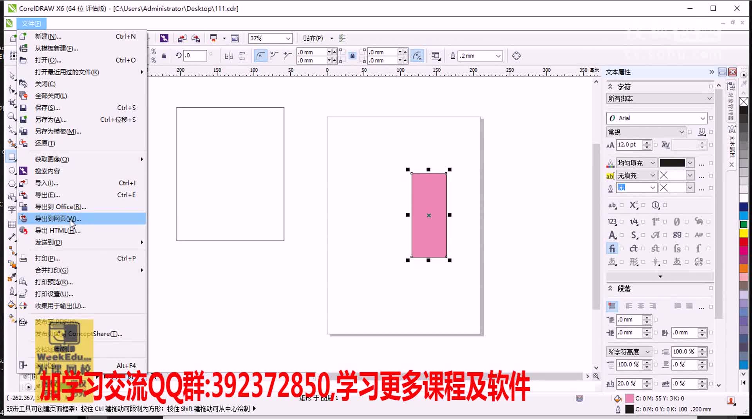Click the search content icon in toolbar
Screen dimensions: 752x419
164,38
